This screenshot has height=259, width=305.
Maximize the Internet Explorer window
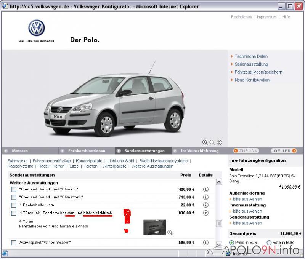[290, 6]
